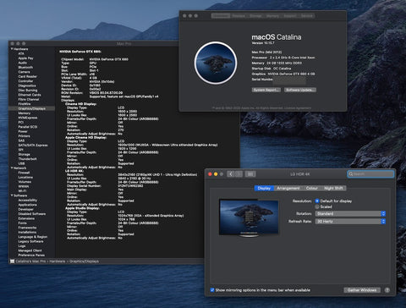Select Extensions under Software
This screenshot has width=406, height=308.
point(26,218)
